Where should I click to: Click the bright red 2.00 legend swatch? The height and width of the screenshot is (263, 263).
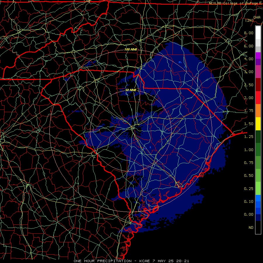point(258,98)
